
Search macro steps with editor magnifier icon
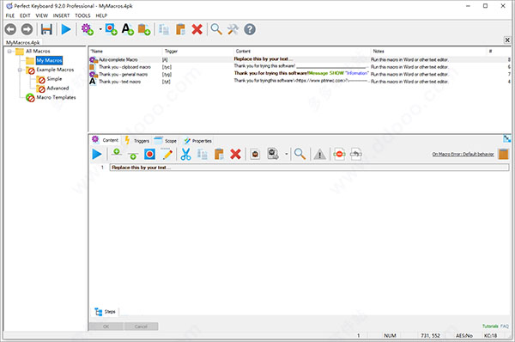tap(300, 154)
